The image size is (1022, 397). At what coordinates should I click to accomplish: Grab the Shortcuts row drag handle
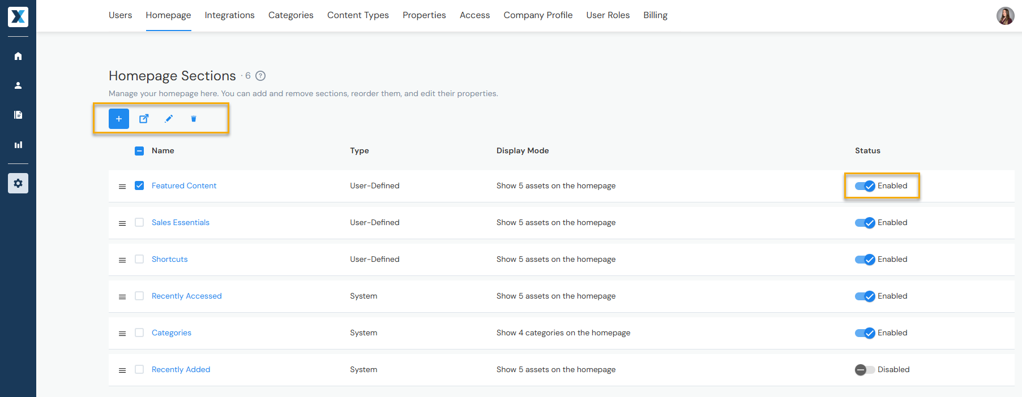pos(122,260)
